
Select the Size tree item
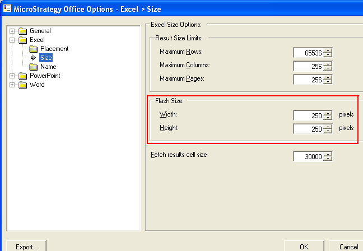[46, 58]
